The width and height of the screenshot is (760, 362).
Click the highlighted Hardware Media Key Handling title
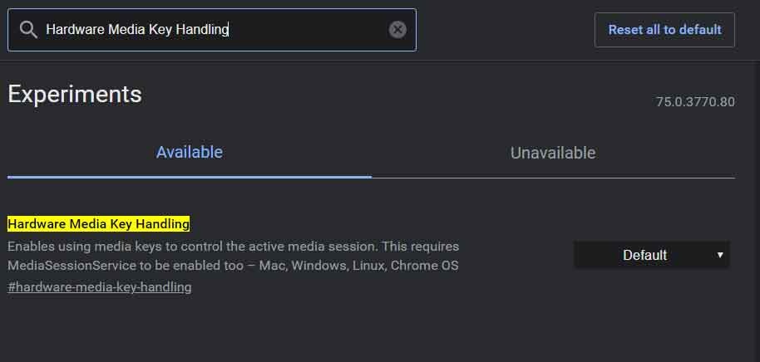tap(98, 223)
